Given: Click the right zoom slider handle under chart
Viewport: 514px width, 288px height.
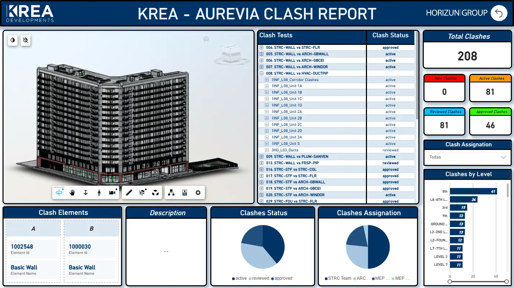Looking at the screenshot, I should point(507,282).
